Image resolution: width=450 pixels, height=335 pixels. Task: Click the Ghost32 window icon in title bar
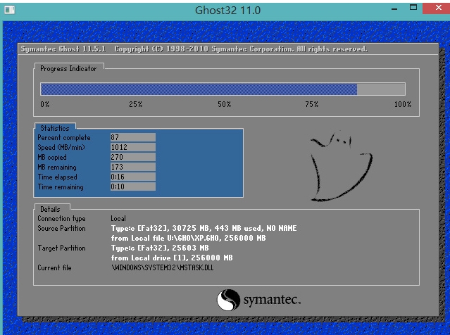coord(10,10)
